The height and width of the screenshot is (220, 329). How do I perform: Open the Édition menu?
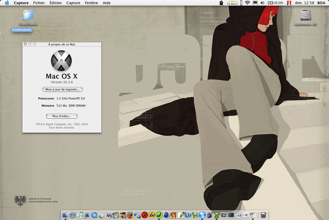[56, 3]
